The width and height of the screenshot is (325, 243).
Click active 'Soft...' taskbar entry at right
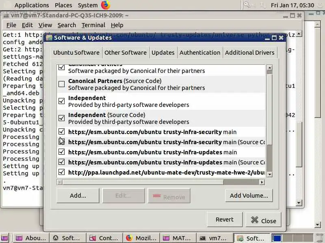click(251, 238)
